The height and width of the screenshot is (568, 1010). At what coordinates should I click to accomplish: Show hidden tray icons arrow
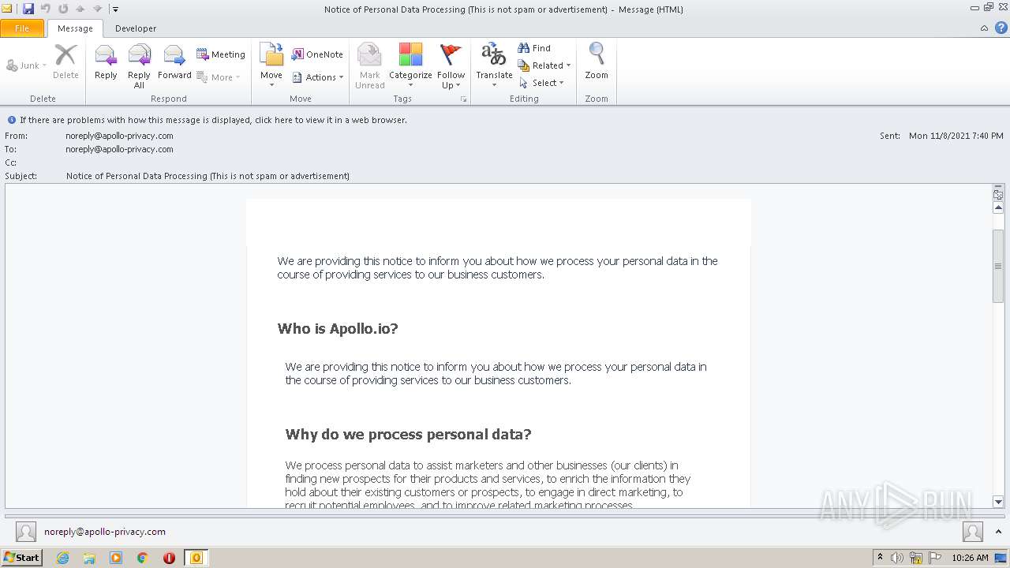click(880, 558)
